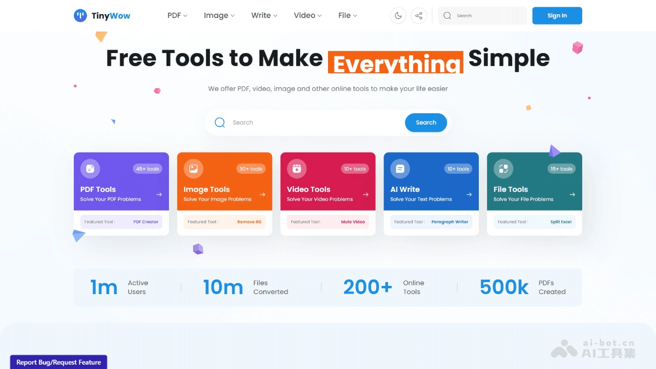
Task: Click the arrow on PDF Tools card
Action: [x=159, y=194]
